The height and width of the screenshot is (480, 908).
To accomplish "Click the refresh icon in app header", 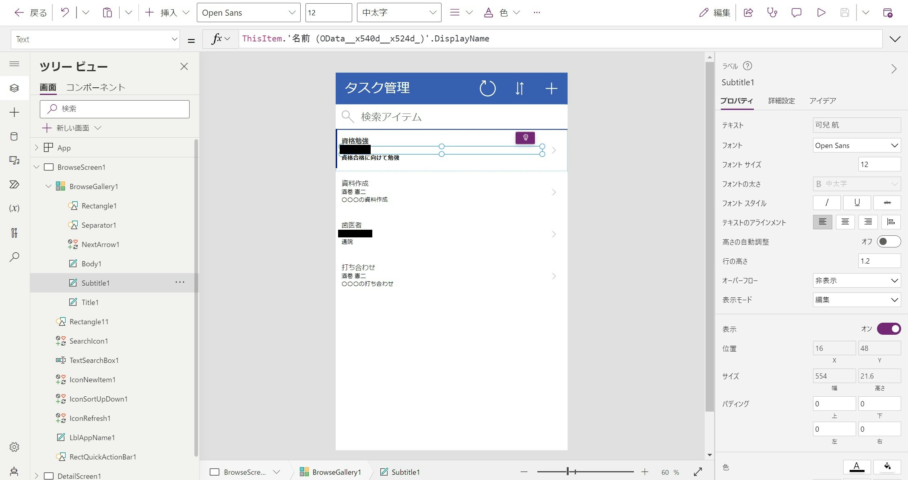I will (x=487, y=89).
